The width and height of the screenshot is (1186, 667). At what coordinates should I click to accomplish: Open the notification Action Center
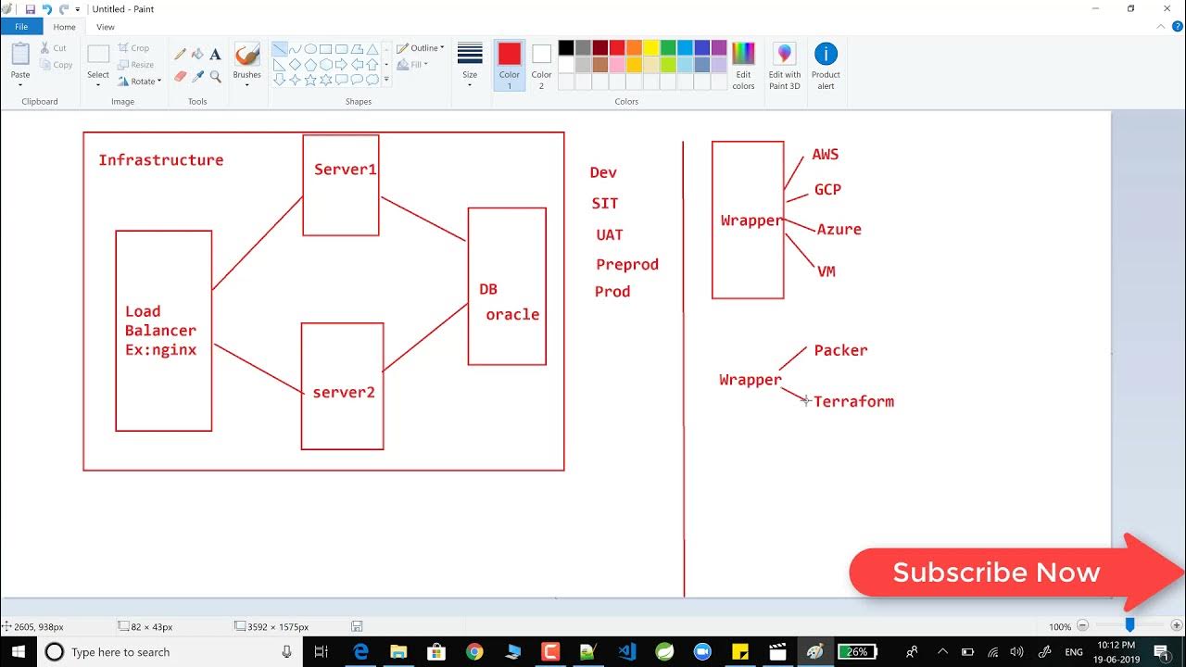tap(1161, 652)
